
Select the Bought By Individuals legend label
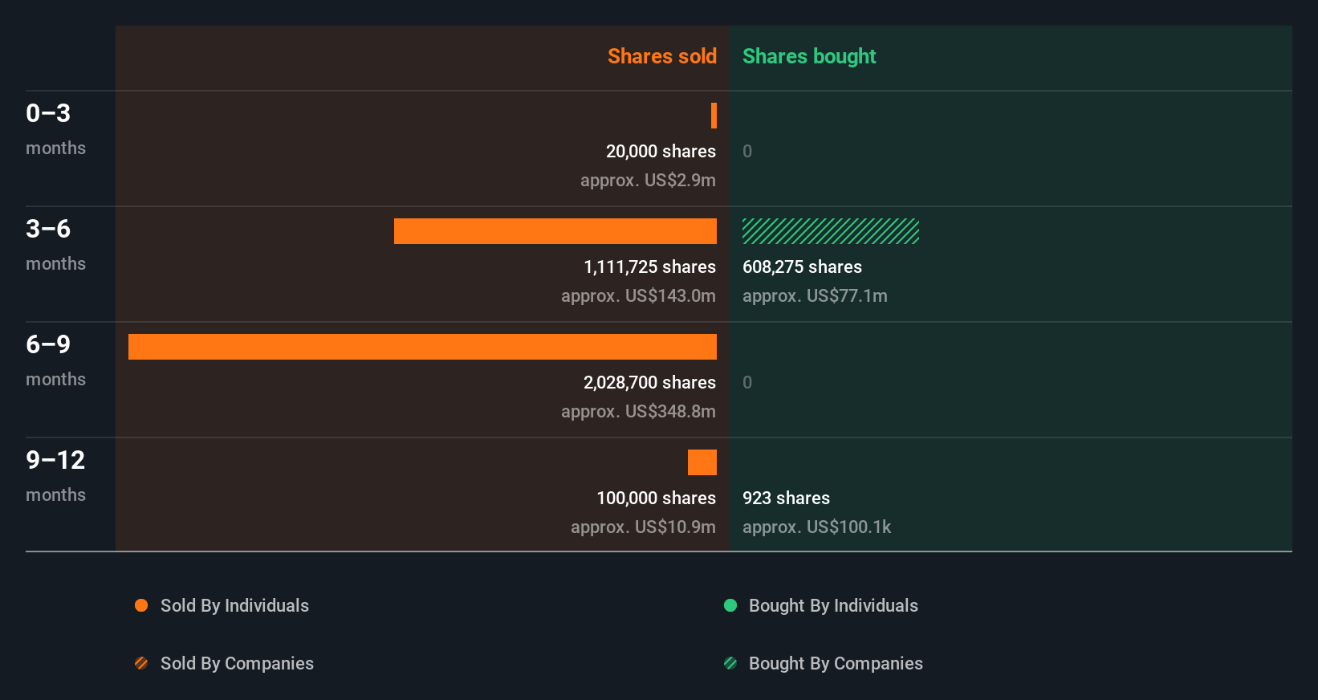click(x=833, y=605)
